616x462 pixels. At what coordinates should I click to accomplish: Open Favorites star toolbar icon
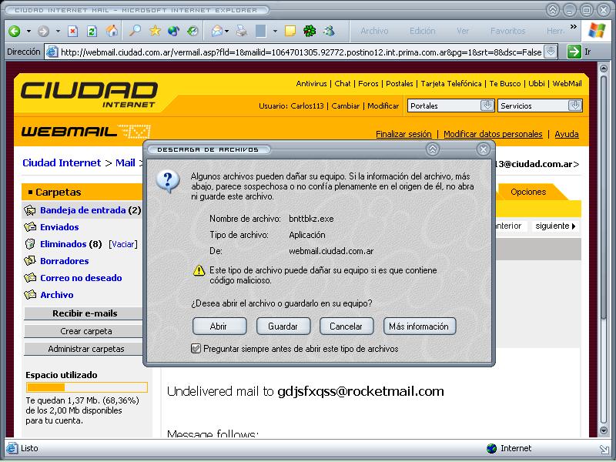point(155,32)
